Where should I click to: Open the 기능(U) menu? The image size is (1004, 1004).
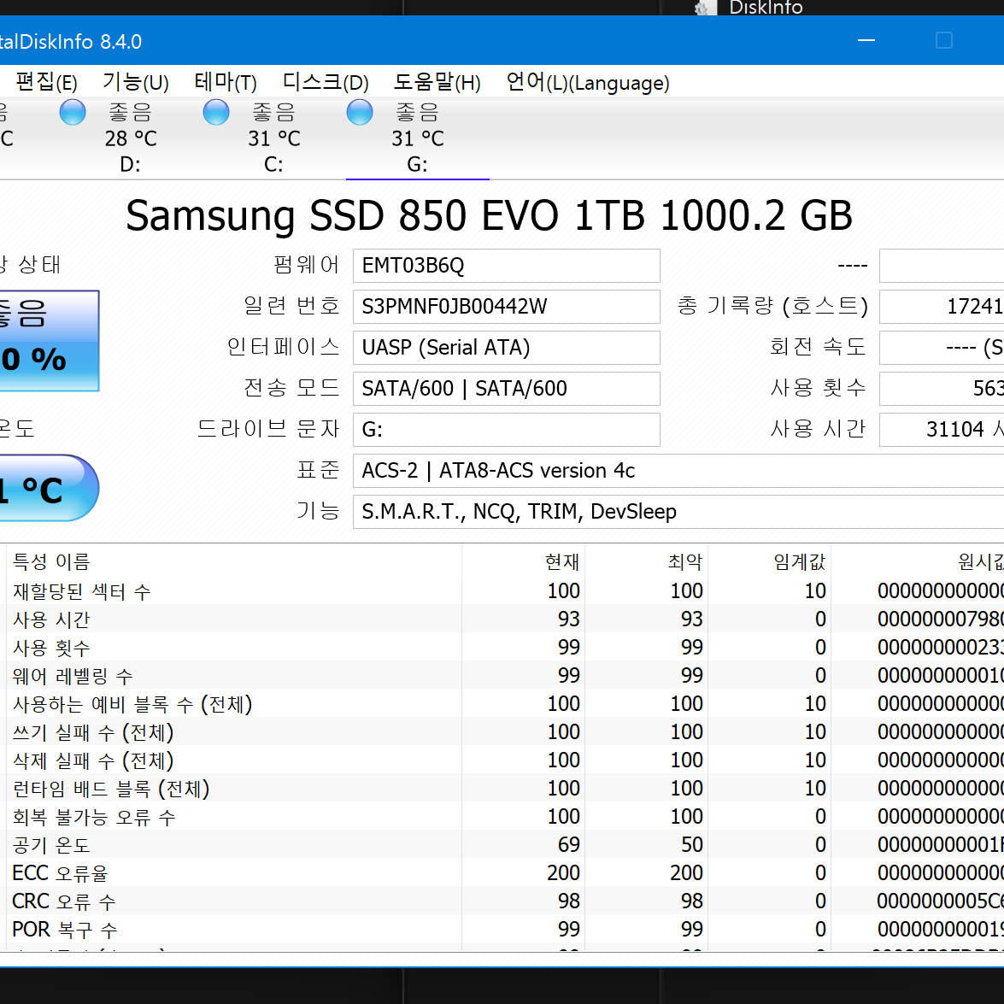[x=136, y=83]
